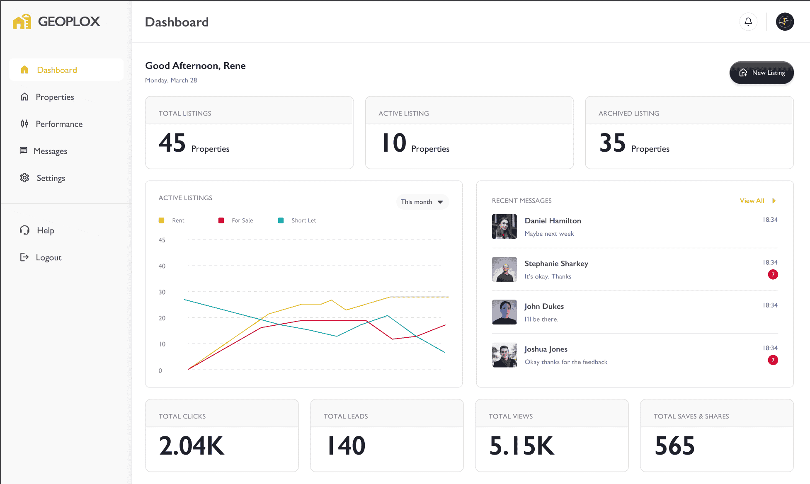Click the View All arrow icon
The height and width of the screenshot is (484, 810).
(774, 201)
